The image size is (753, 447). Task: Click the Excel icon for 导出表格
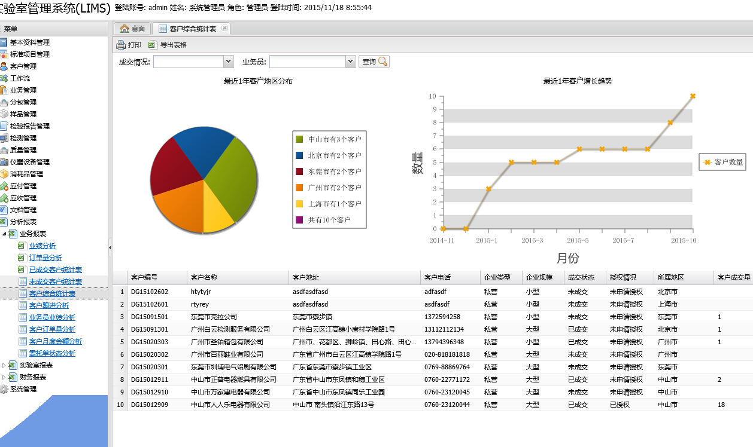[152, 45]
